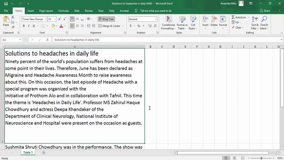This screenshot has height=160, width=284.
Task: Open Conditional Formatting
Action: [x=168, y=23]
